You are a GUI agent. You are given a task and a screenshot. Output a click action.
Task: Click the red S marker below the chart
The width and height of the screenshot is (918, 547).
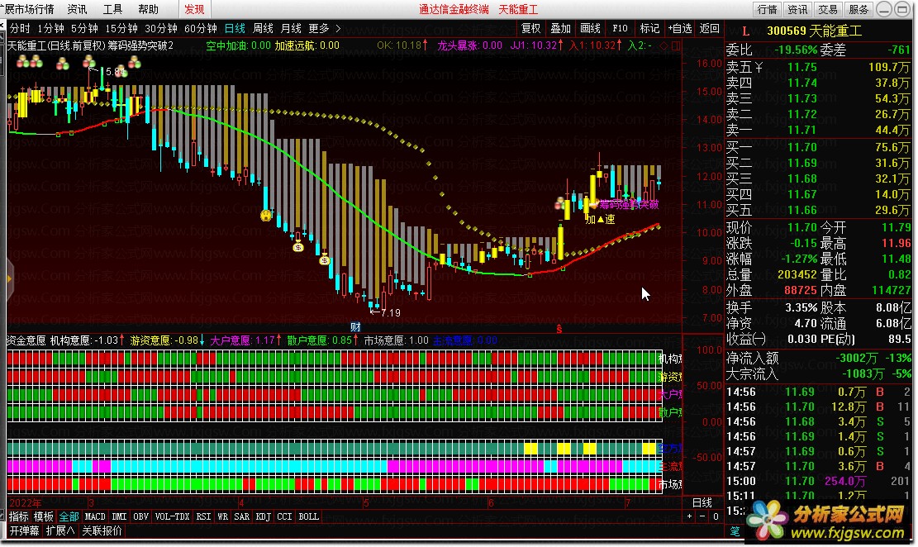pyautogui.click(x=559, y=329)
